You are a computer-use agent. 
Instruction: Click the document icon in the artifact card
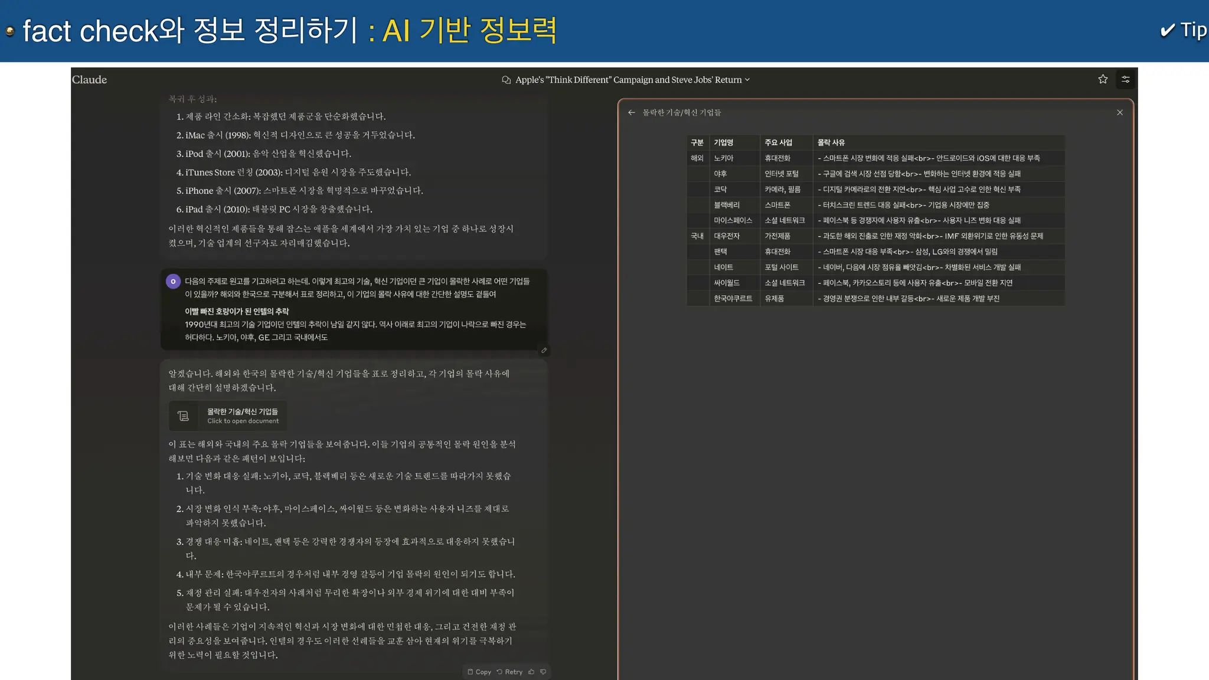184,416
